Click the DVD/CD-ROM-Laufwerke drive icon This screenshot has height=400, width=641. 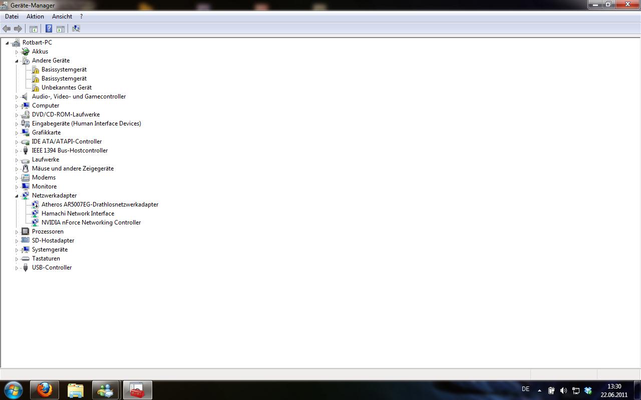[x=26, y=114]
